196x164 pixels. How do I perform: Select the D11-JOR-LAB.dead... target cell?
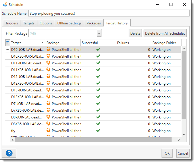click(x=27, y=63)
